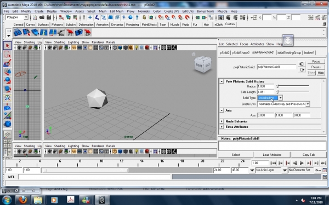This screenshot has width=329, height=205.
Task: Click the Radius value field
Action: click(265, 86)
